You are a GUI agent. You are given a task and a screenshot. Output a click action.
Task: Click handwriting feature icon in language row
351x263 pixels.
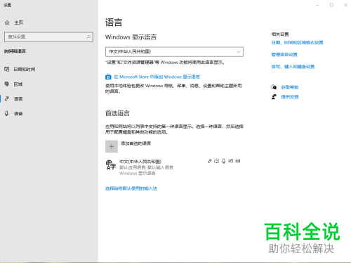231,161
